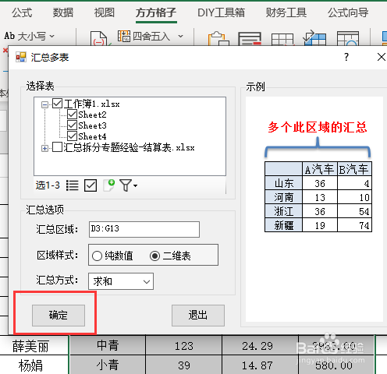Screen dimensions: 387x374
Task: Click the cell with value 123
Action: coord(183,346)
